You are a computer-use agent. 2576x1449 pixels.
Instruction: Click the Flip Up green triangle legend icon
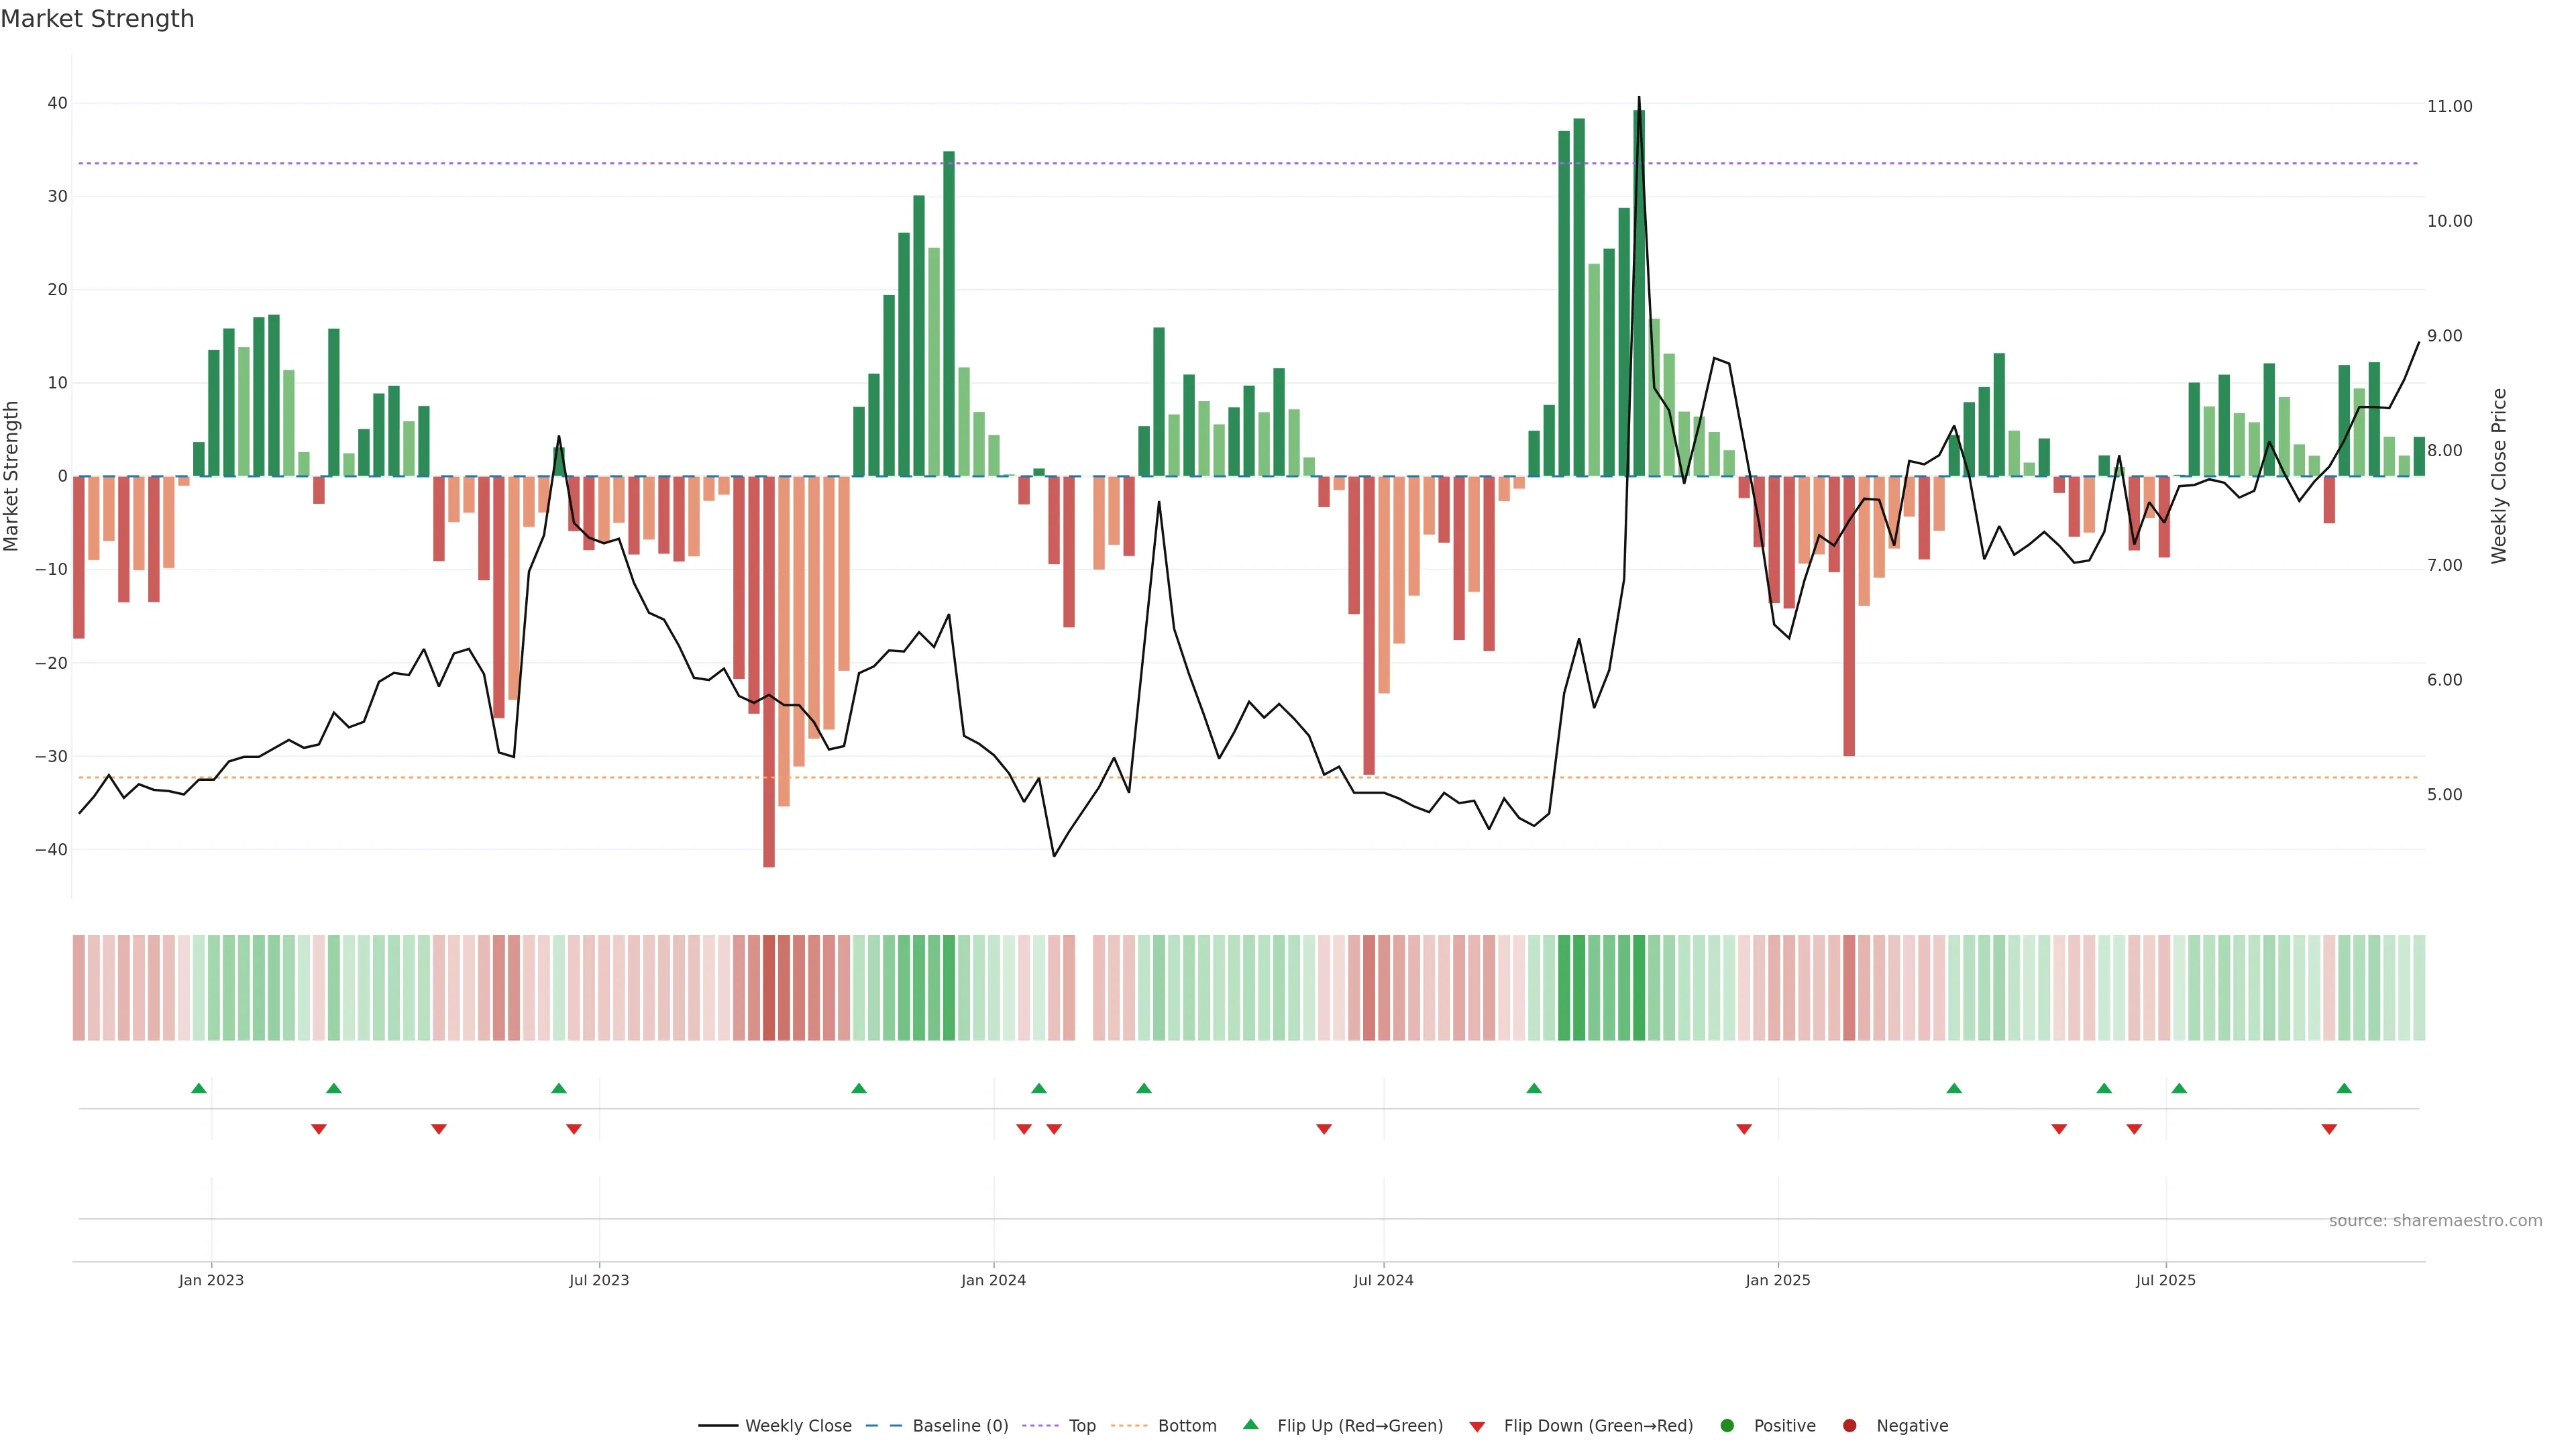point(1250,1425)
